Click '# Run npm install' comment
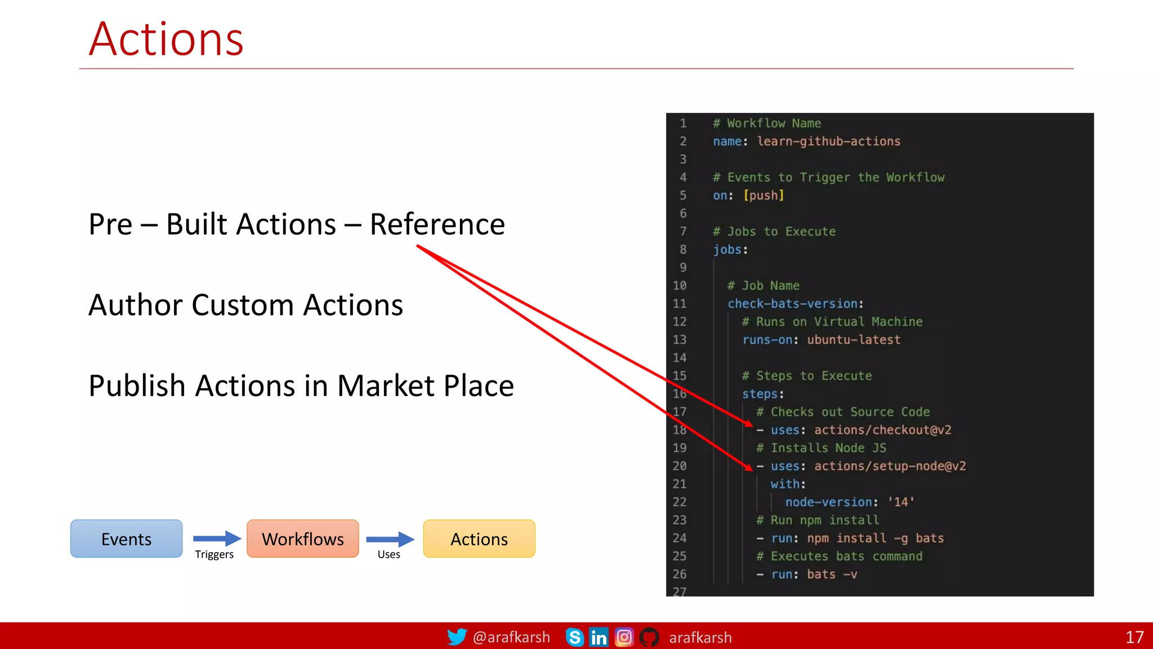The height and width of the screenshot is (649, 1153). pos(817,520)
